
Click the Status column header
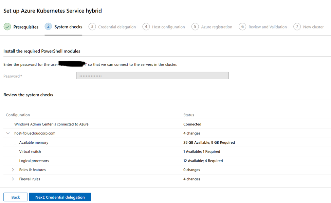tap(189, 115)
